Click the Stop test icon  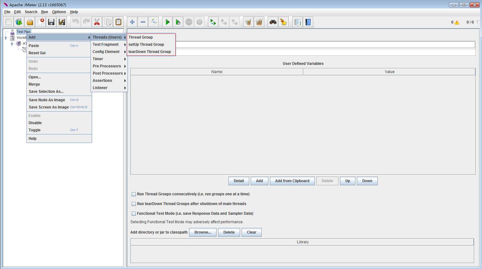click(x=189, y=22)
